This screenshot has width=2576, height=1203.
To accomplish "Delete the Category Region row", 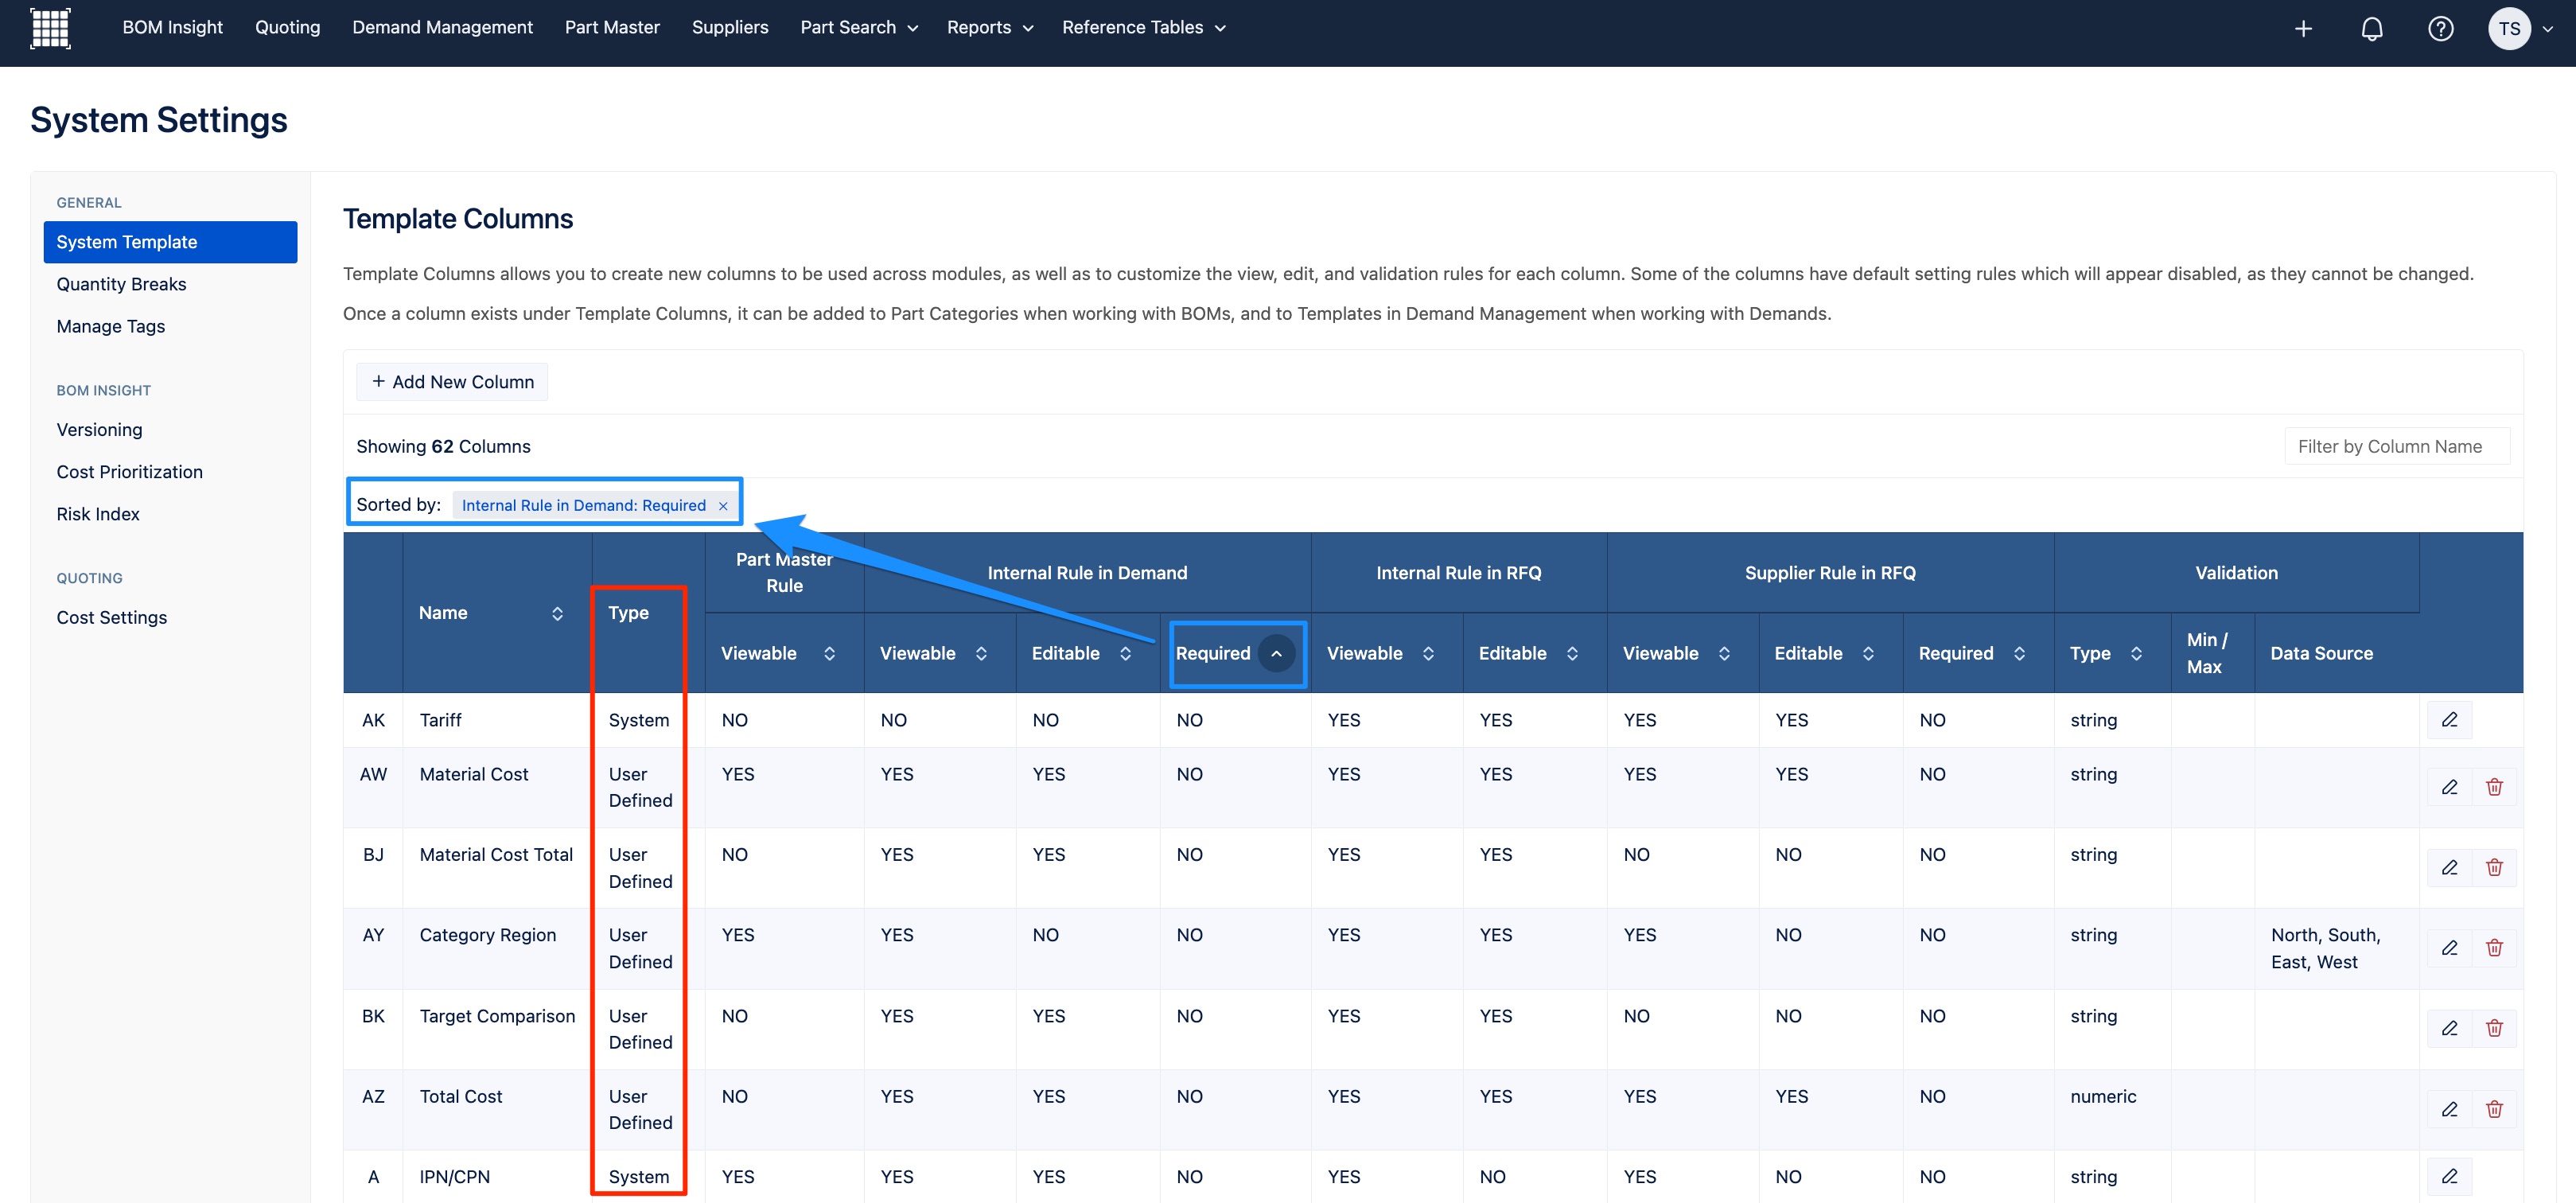I will click(x=2494, y=948).
